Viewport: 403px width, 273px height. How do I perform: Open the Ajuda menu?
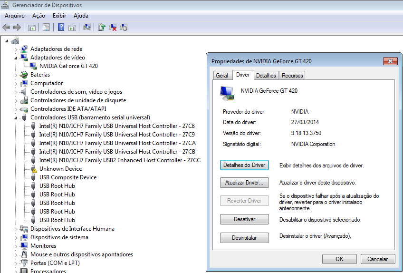[81, 16]
